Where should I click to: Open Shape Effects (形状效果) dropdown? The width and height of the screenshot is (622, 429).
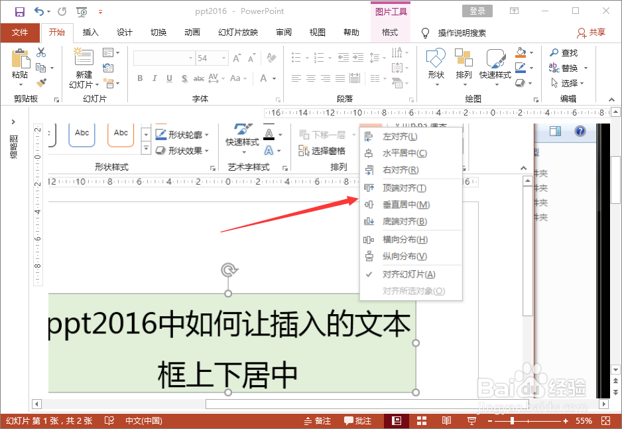pyautogui.click(x=182, y=151)
